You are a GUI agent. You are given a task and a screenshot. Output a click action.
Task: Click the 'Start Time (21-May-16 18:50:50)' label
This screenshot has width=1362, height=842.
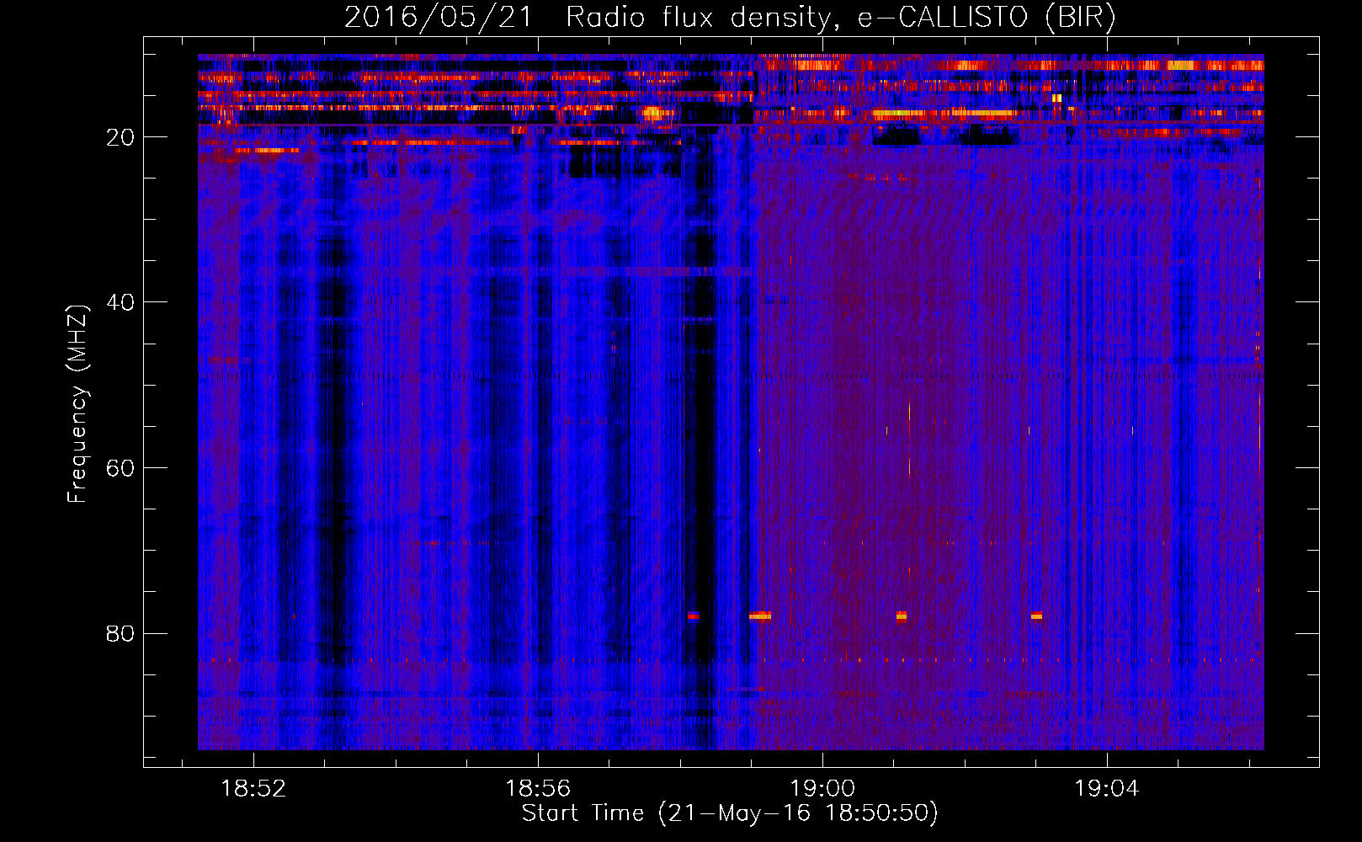click(730, 813)
